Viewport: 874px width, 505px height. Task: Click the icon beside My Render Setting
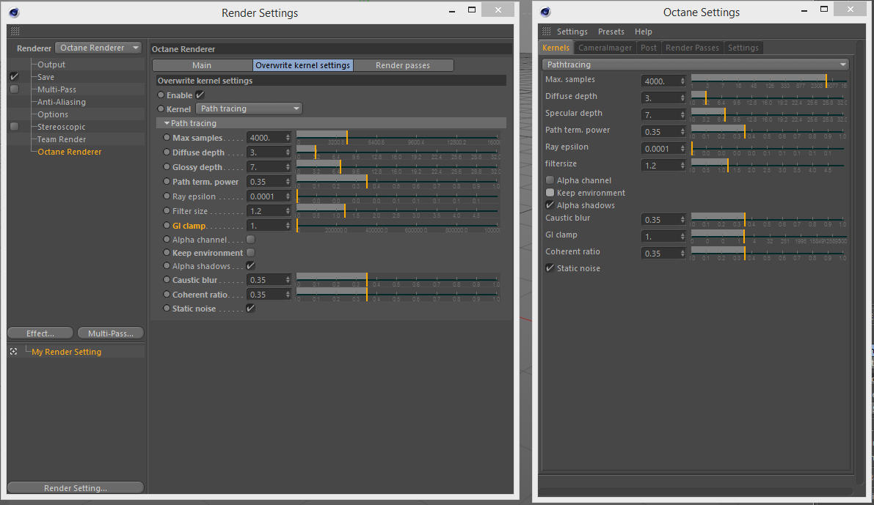point(13,351)
